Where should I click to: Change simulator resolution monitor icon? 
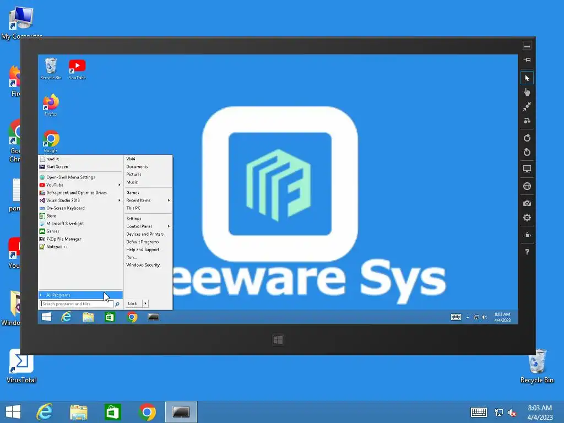tap(527, 169)
